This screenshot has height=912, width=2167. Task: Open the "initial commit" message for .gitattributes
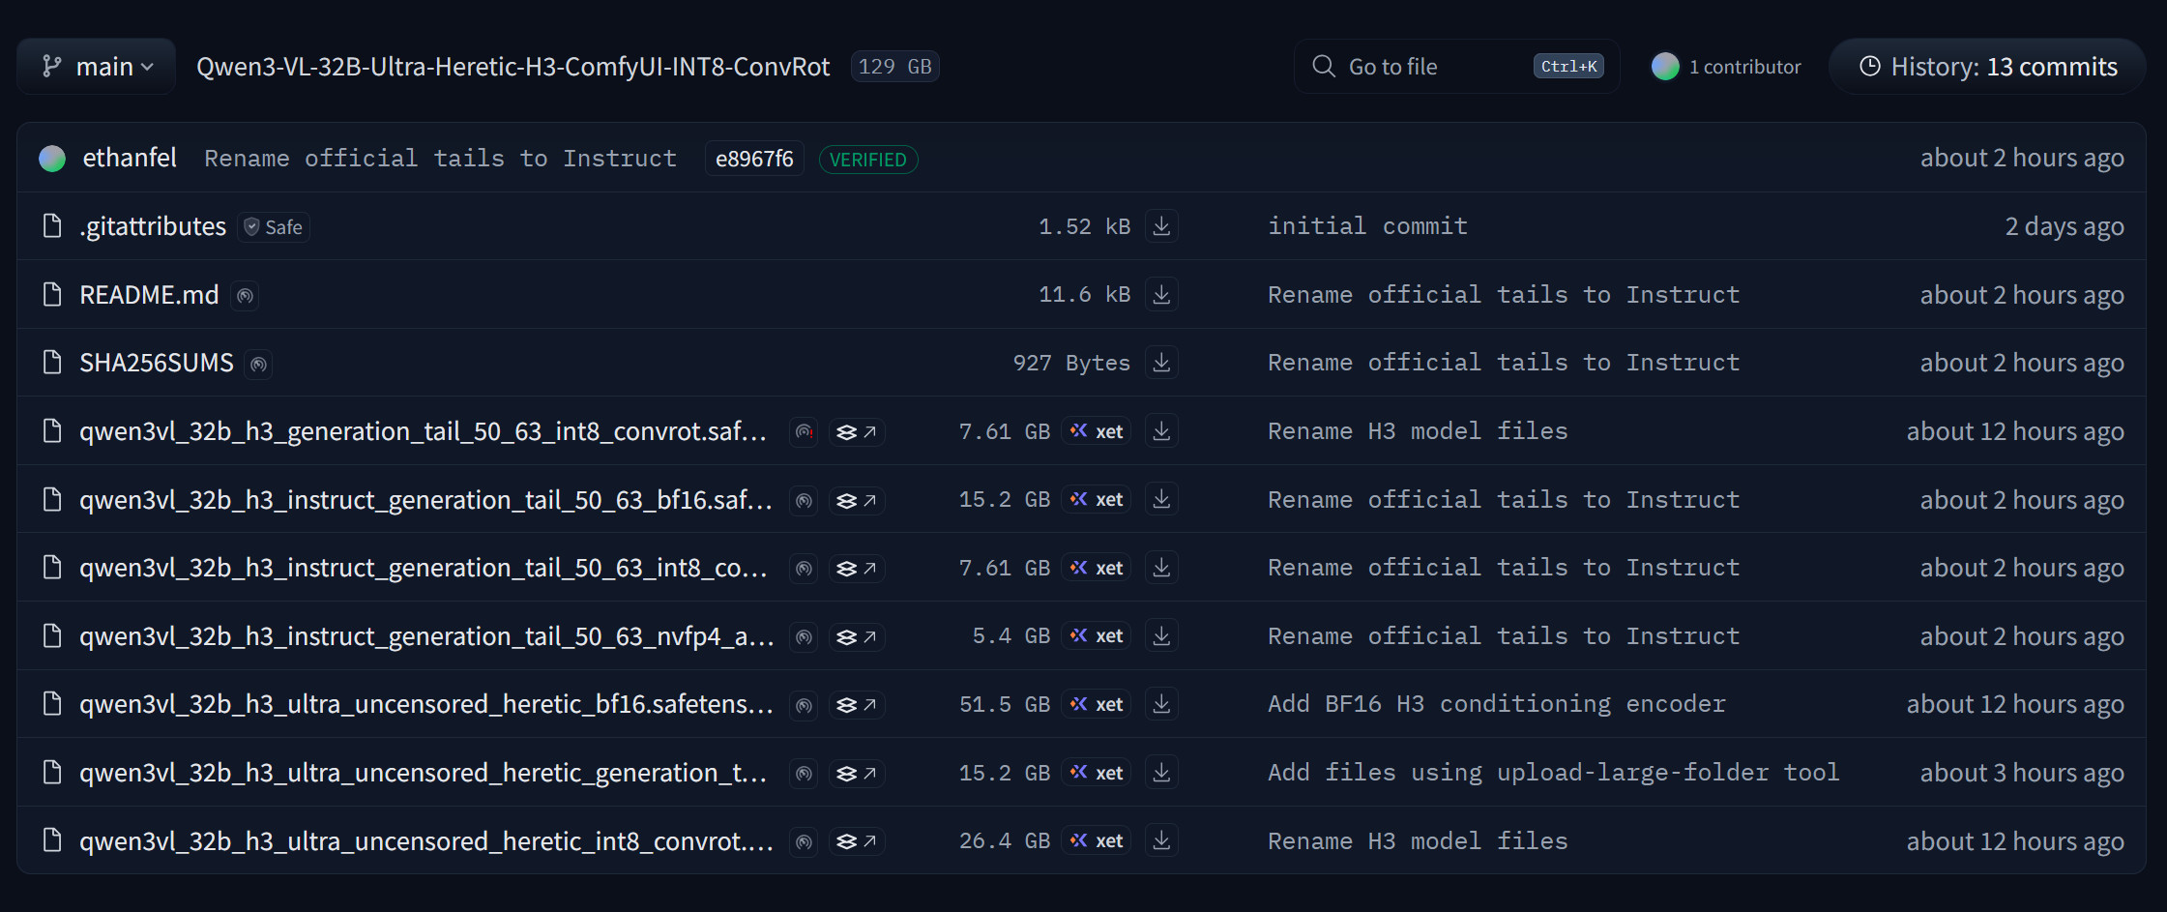(x=1367, y=226)
